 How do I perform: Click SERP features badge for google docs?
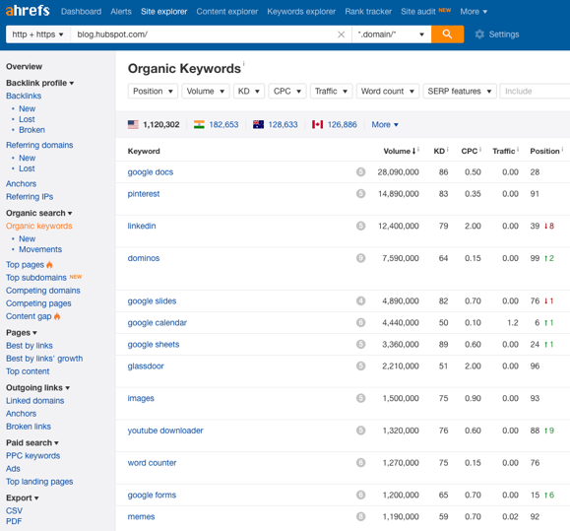[360, 172]
